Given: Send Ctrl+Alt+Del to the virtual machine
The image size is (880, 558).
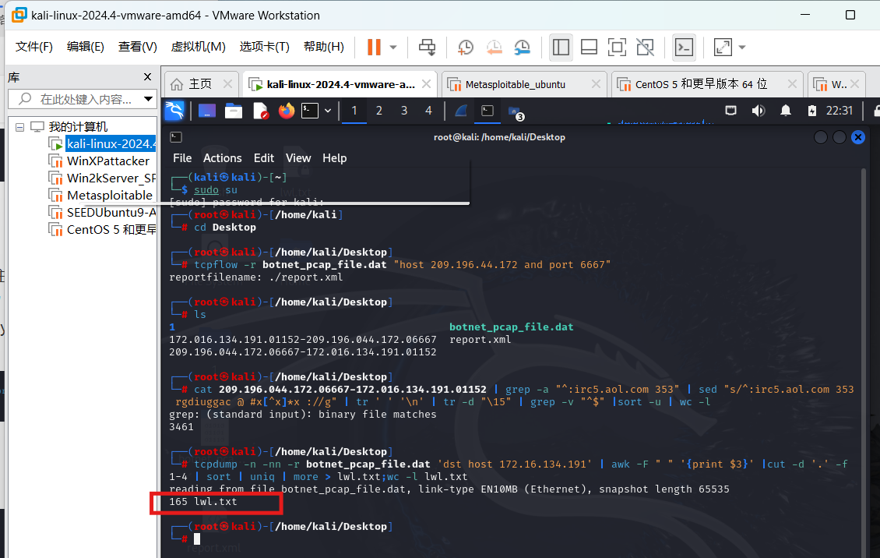Looking at the screenshot, I should [427, 48].
